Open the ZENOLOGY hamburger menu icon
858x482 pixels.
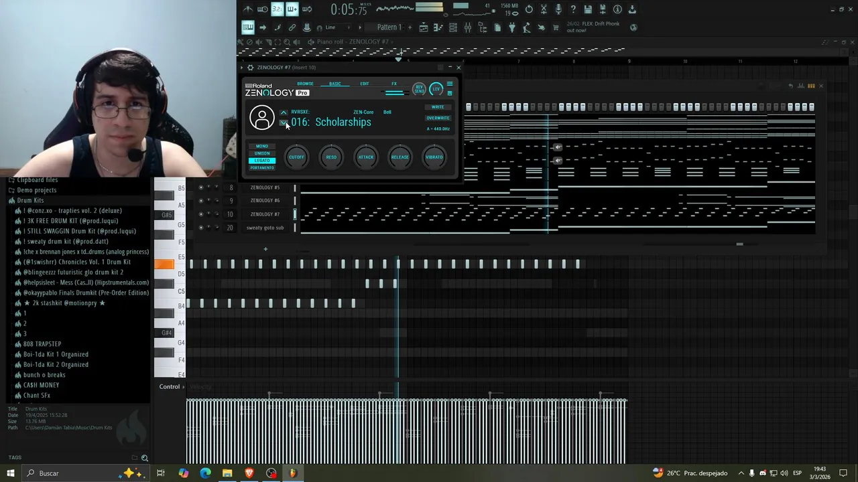[x=450, y=84]
